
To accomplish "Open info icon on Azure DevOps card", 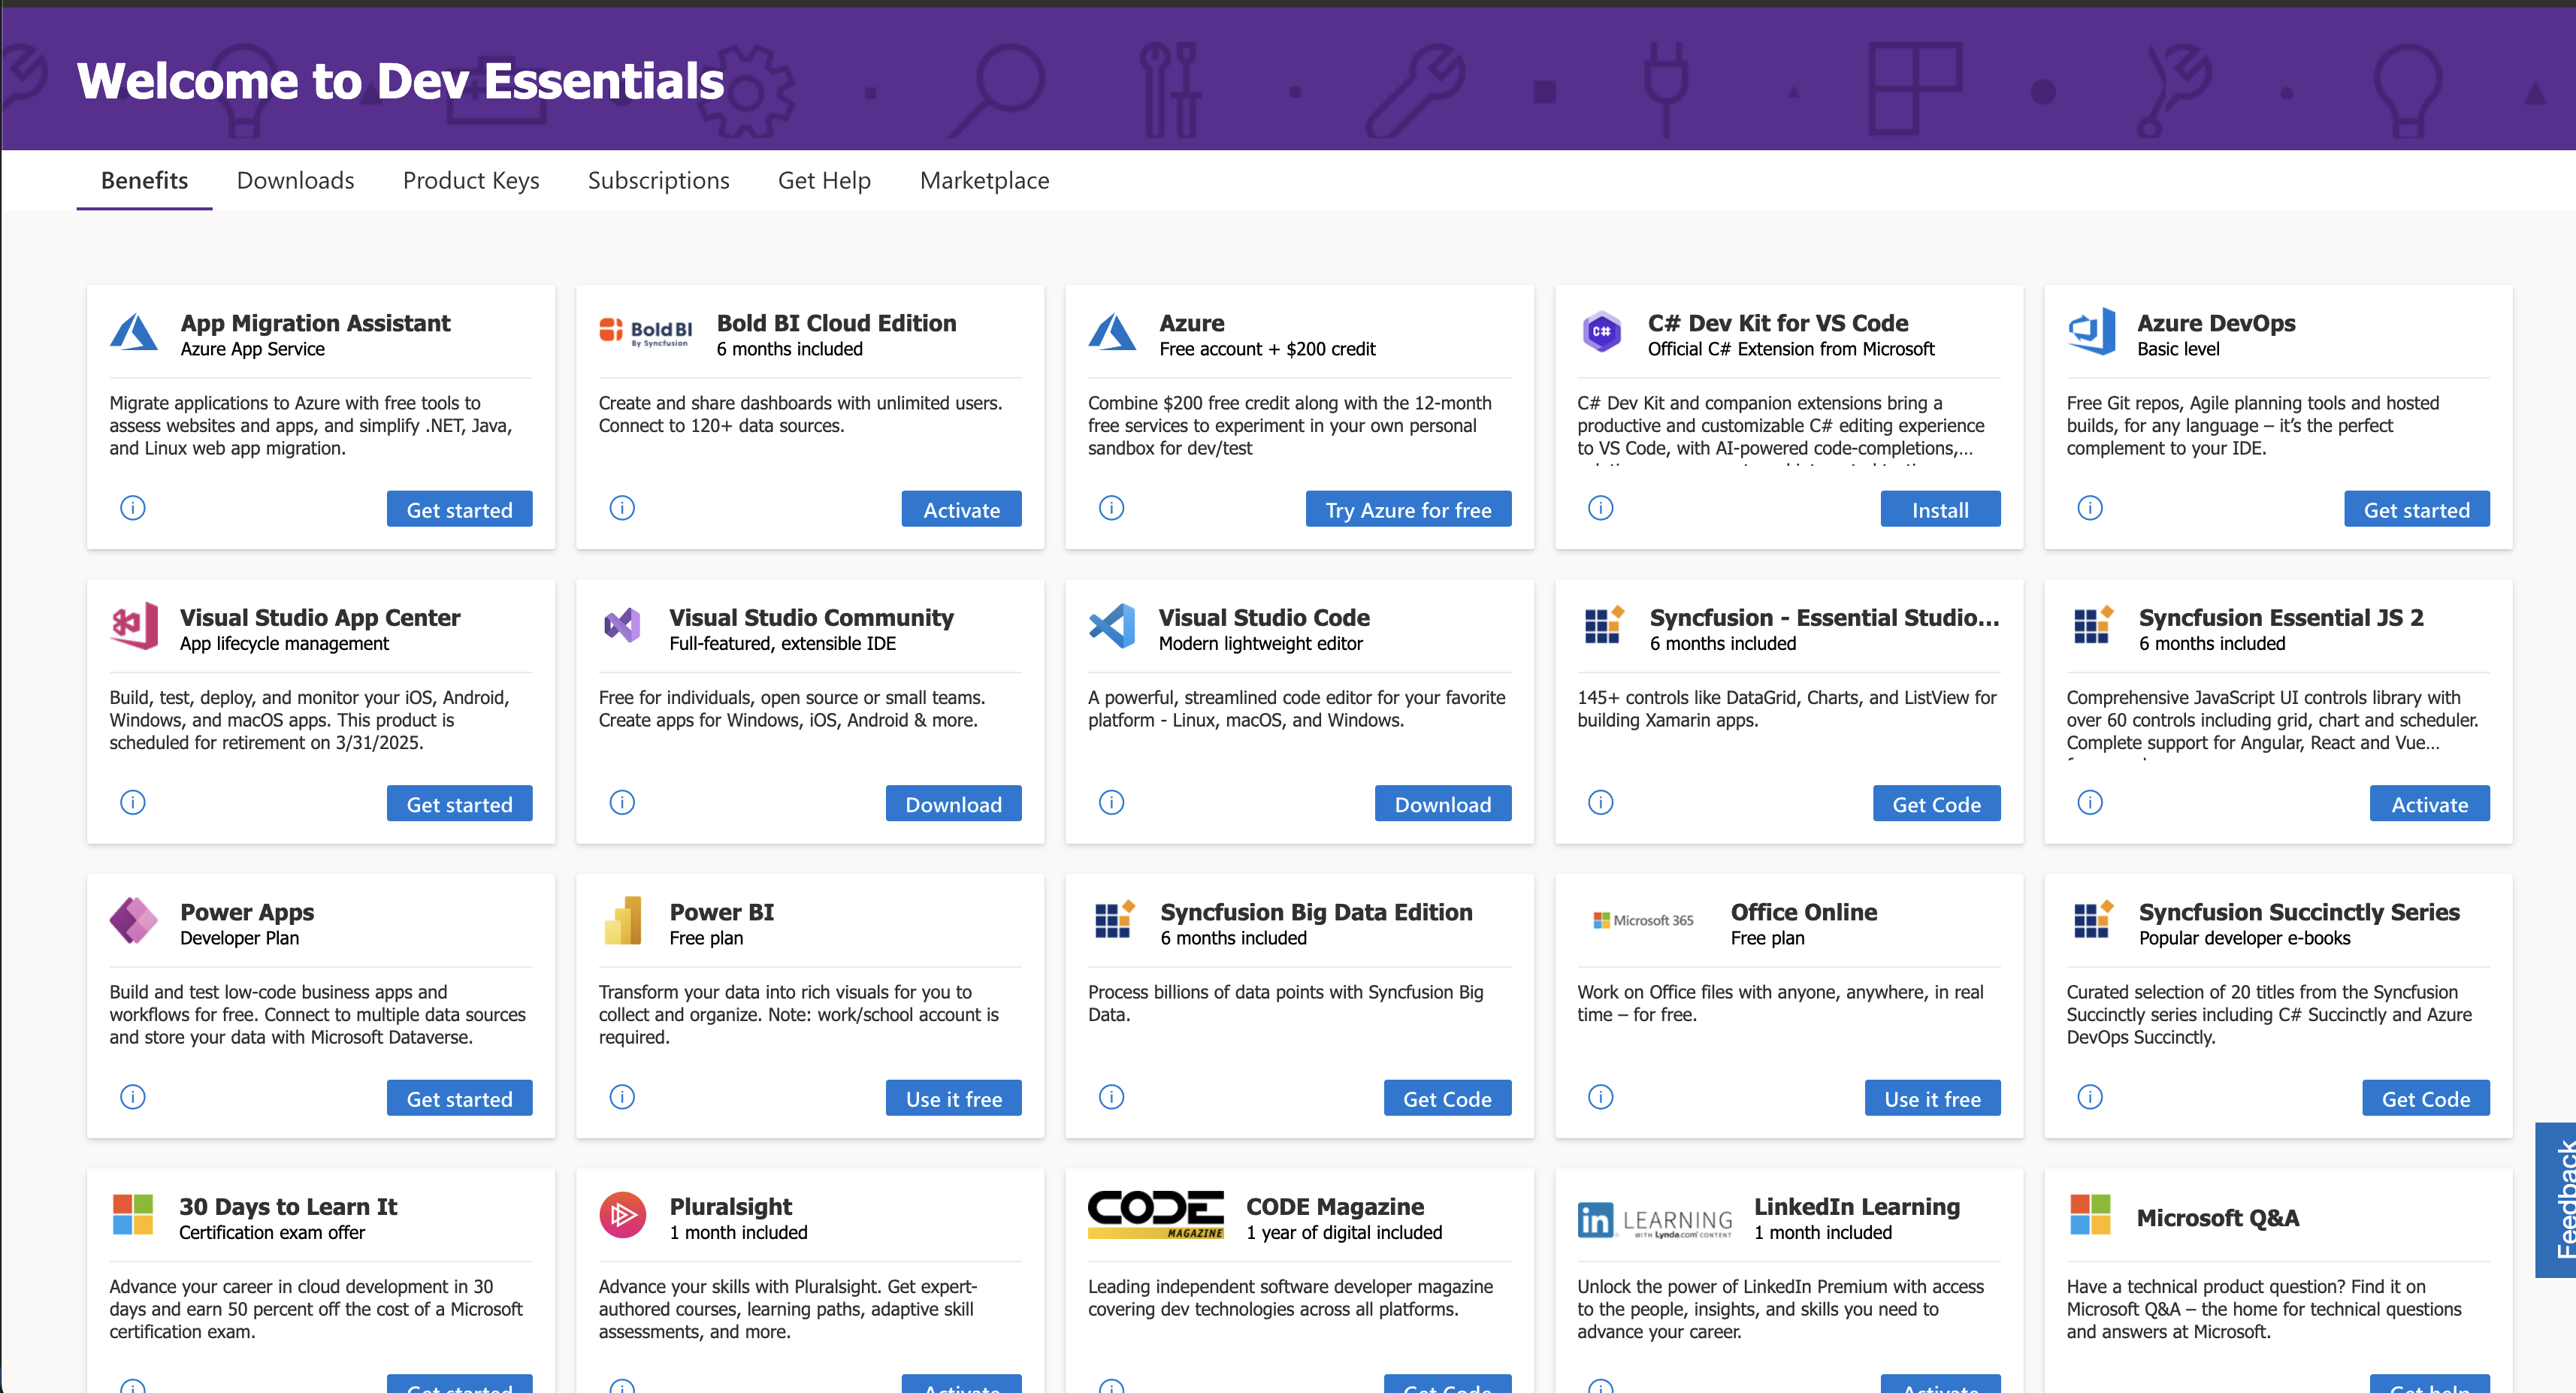I will point(2090,509).
